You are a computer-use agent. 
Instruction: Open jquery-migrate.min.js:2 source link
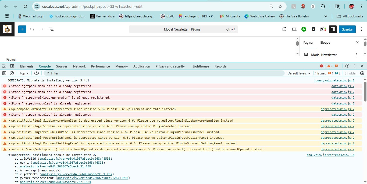(334, 80)
